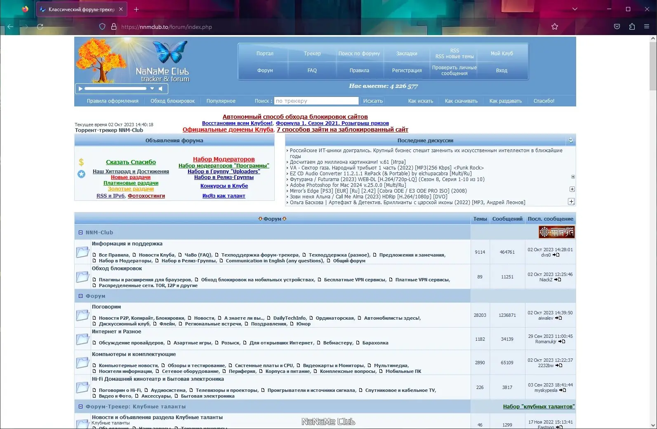The height and width of the screenshot is (429, 657).
Task: Collapse Форум-Трекер: Клубные таланты category
Action: click(x=80, y=407)
